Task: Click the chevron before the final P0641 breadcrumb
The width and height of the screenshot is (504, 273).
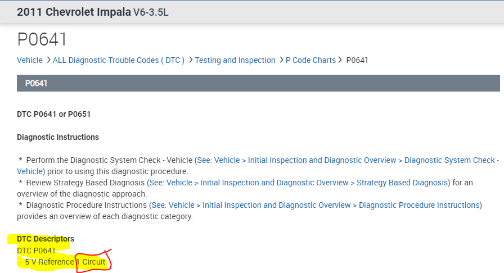Action: tap(340, 60)
